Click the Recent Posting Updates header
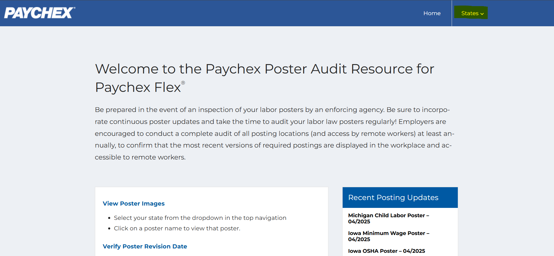 point(393,197)
